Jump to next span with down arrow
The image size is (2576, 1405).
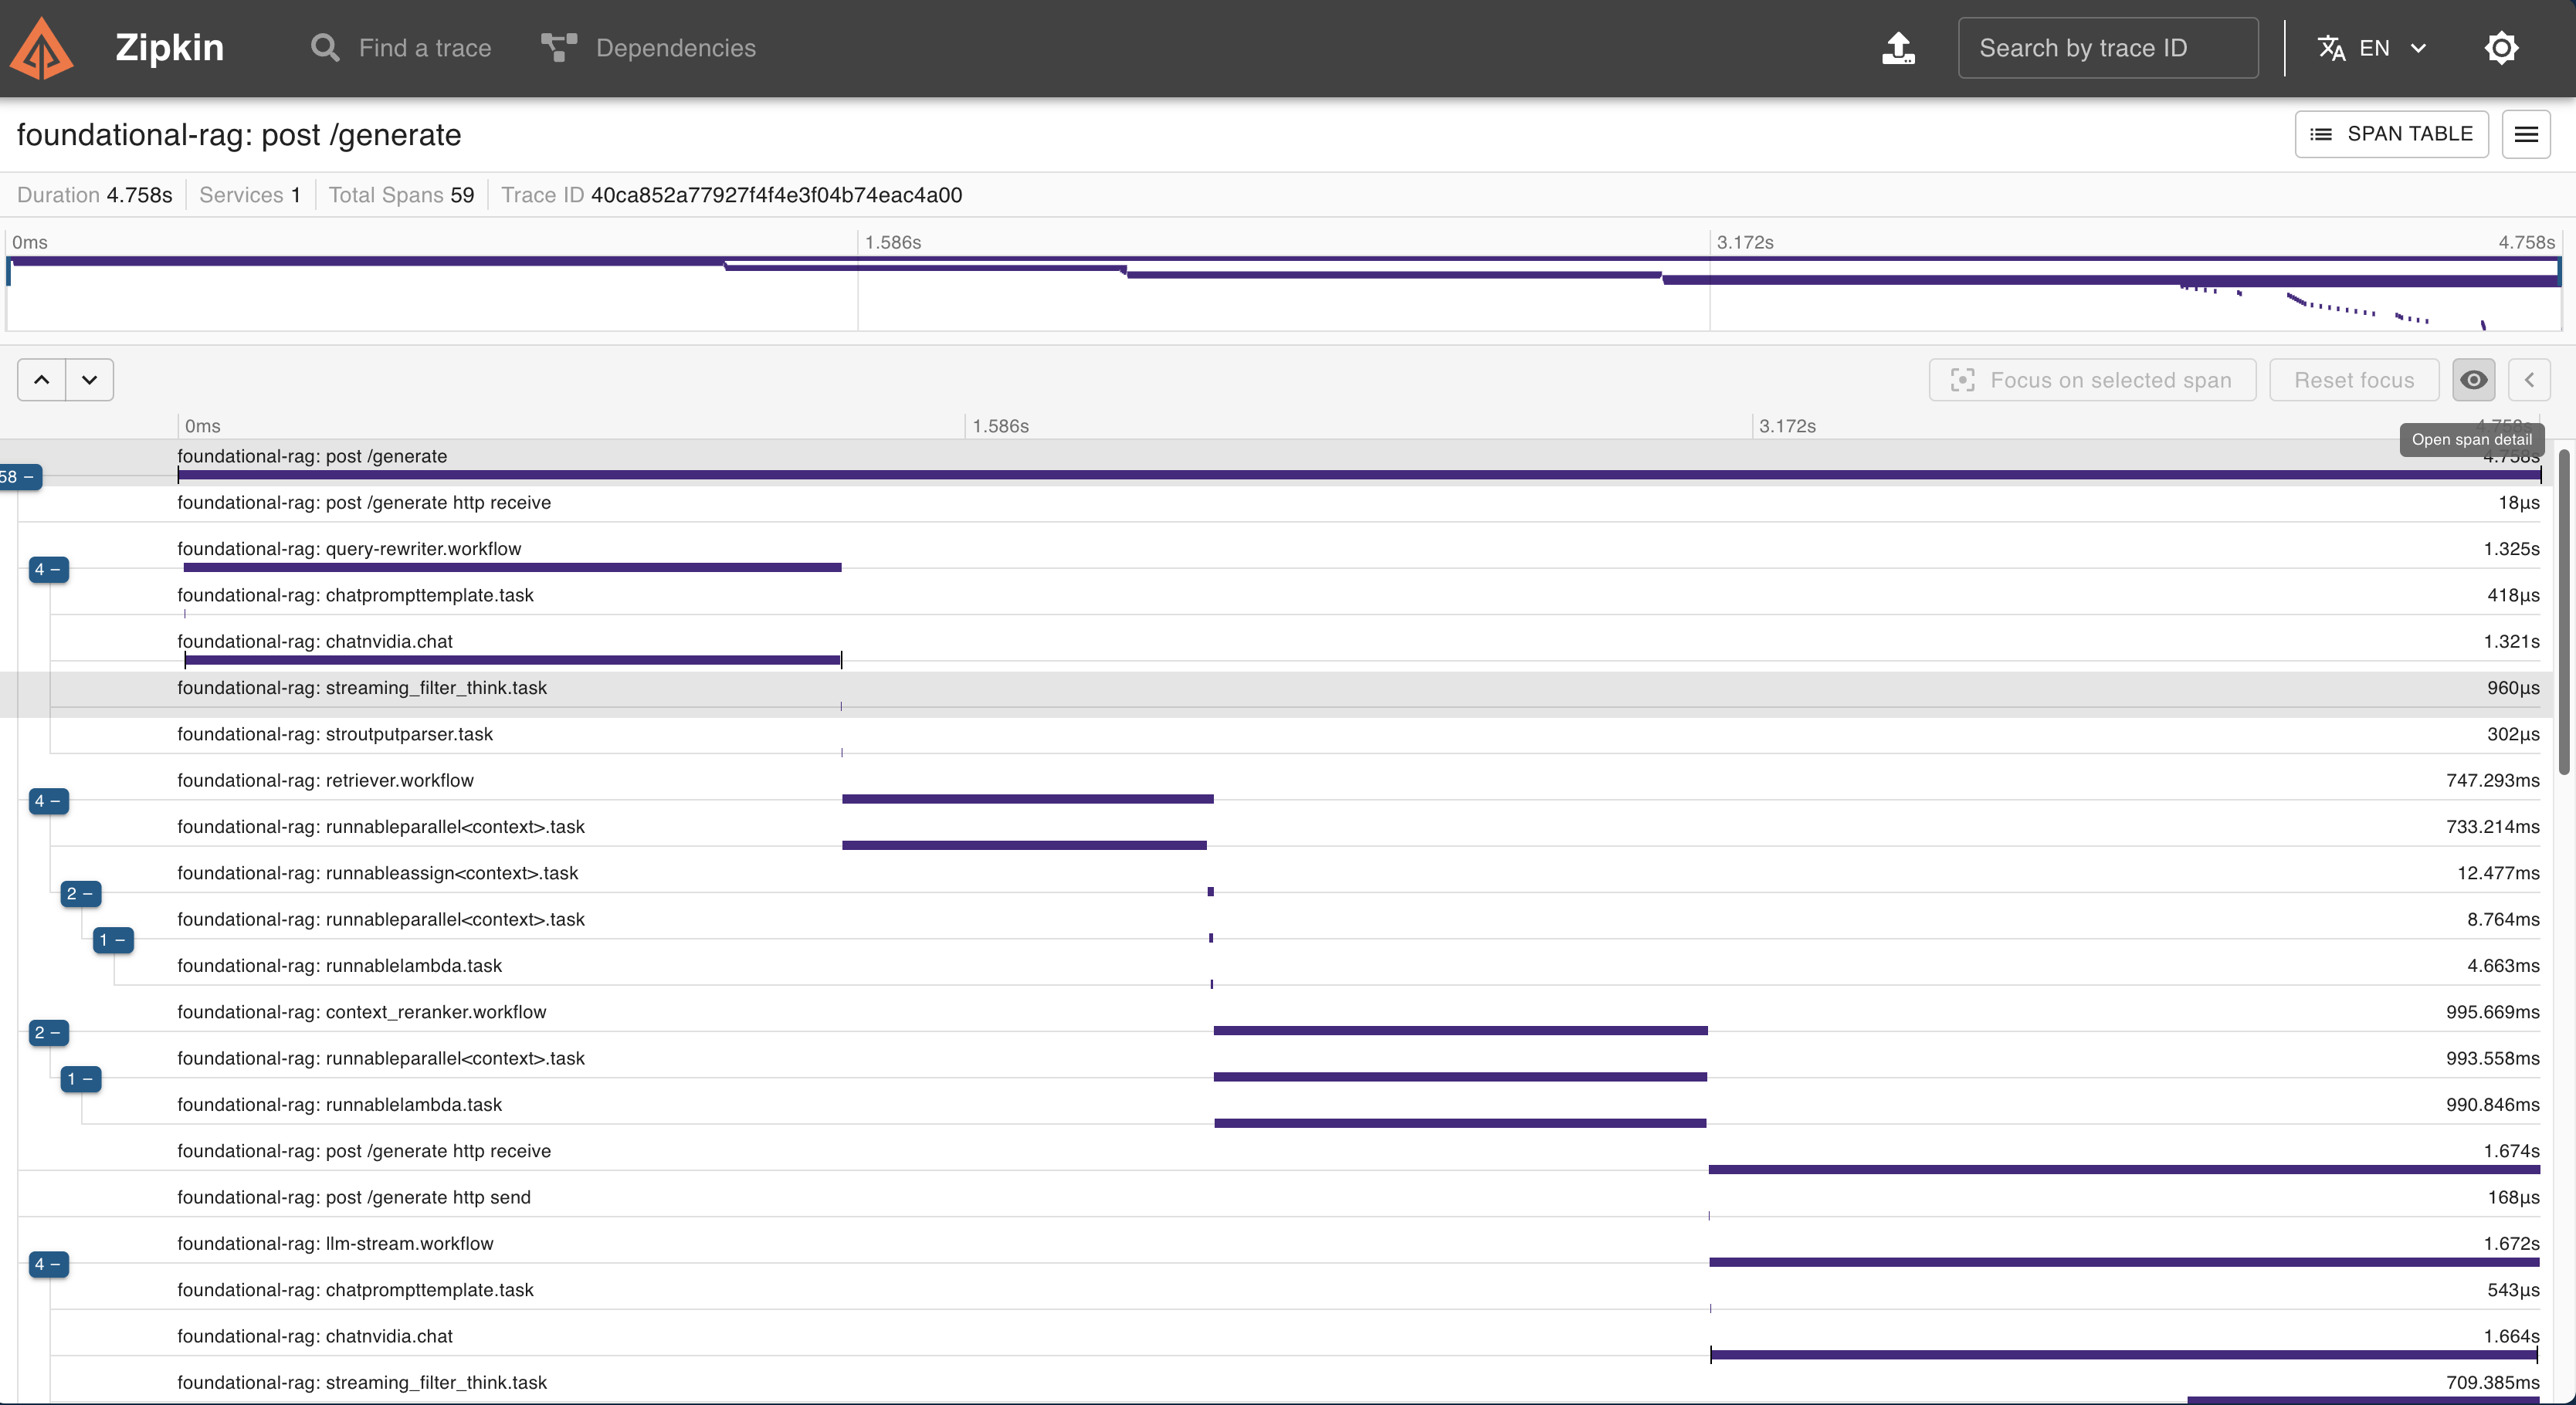click(89, 380)
